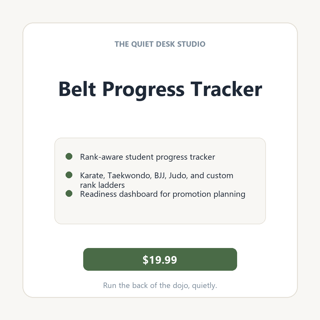
Task: Click the tagline Run the back of the dojo
Action: [x=160, y=285]
